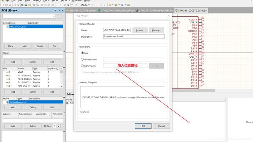Click the drawing tools pencil icon
The image size is (253, 142).
tap(116, 5)
